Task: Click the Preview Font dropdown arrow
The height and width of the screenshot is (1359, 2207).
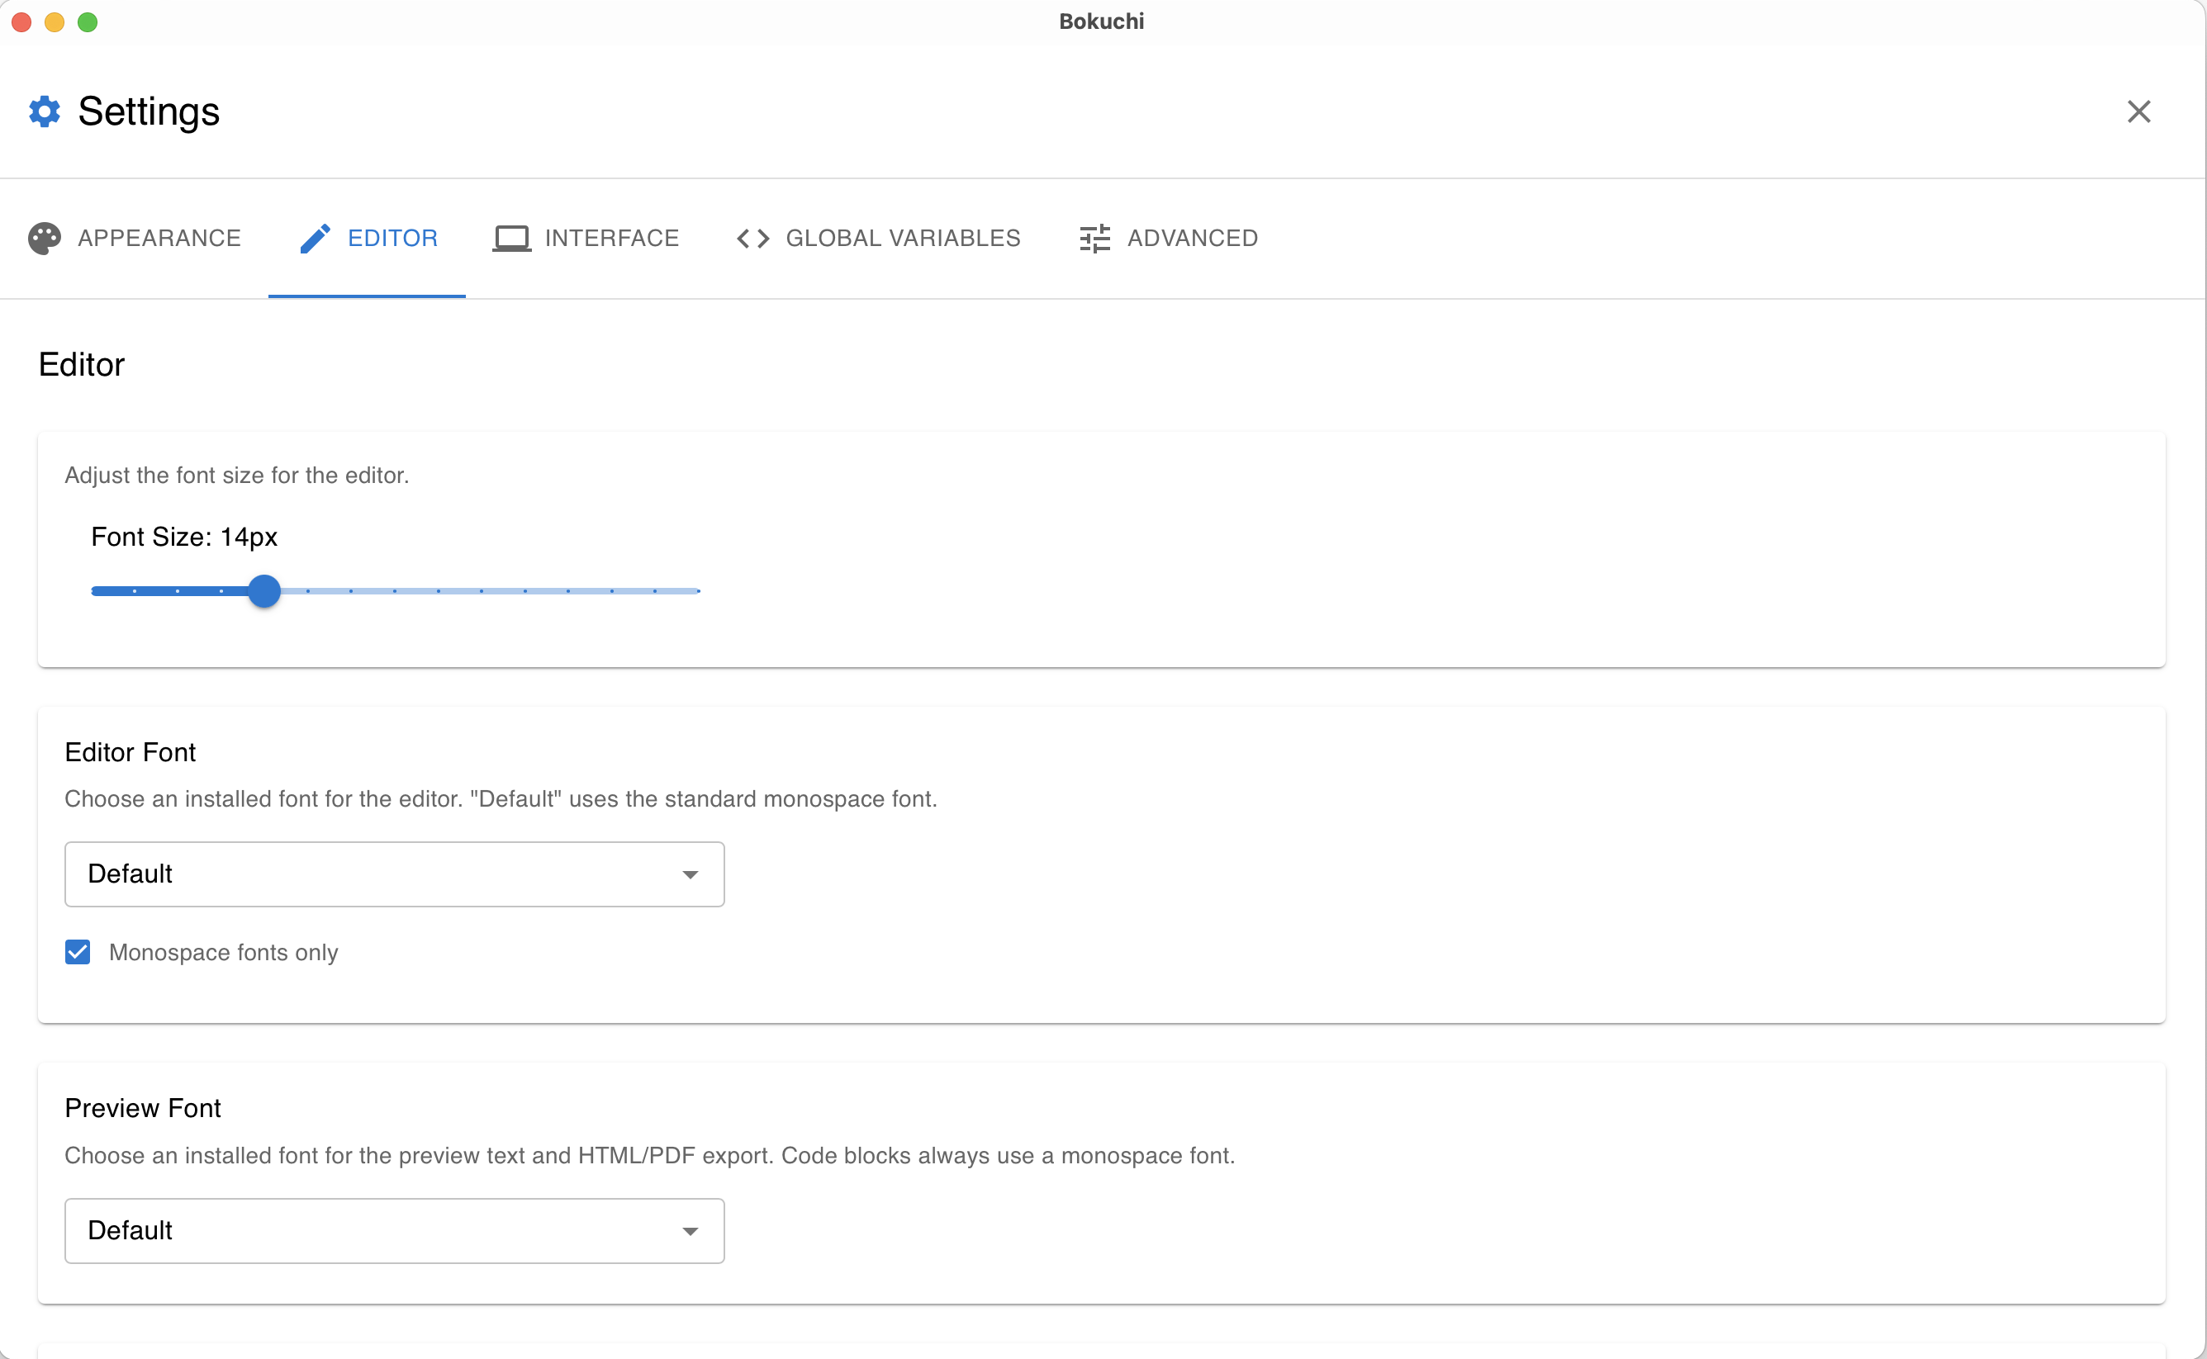Action: point(691,1231)
